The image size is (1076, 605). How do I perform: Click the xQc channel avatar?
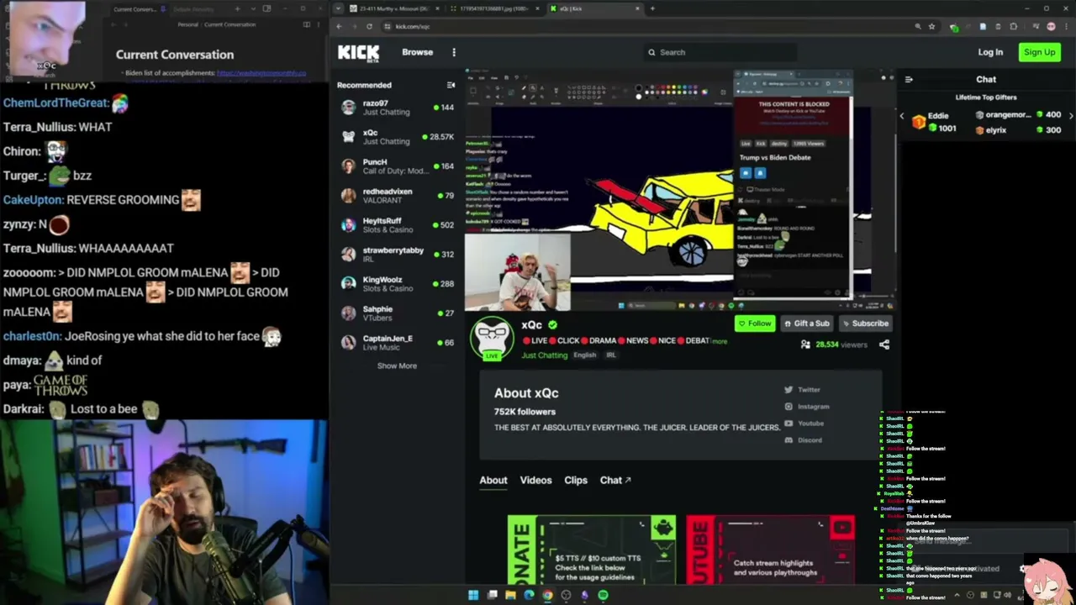(492, 339)
